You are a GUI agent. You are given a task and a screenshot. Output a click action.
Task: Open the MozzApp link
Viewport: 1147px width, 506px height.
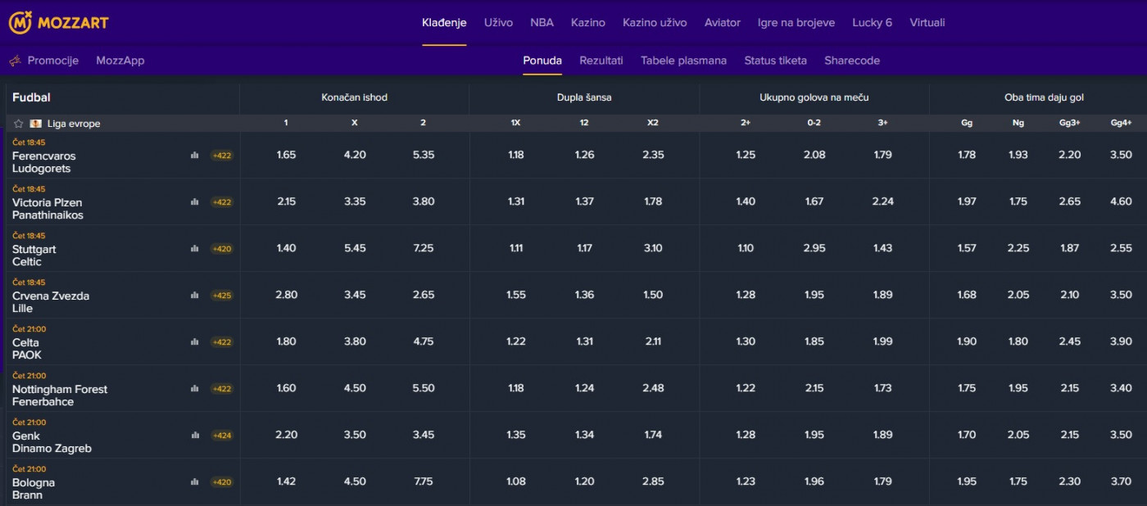[120, 61]
